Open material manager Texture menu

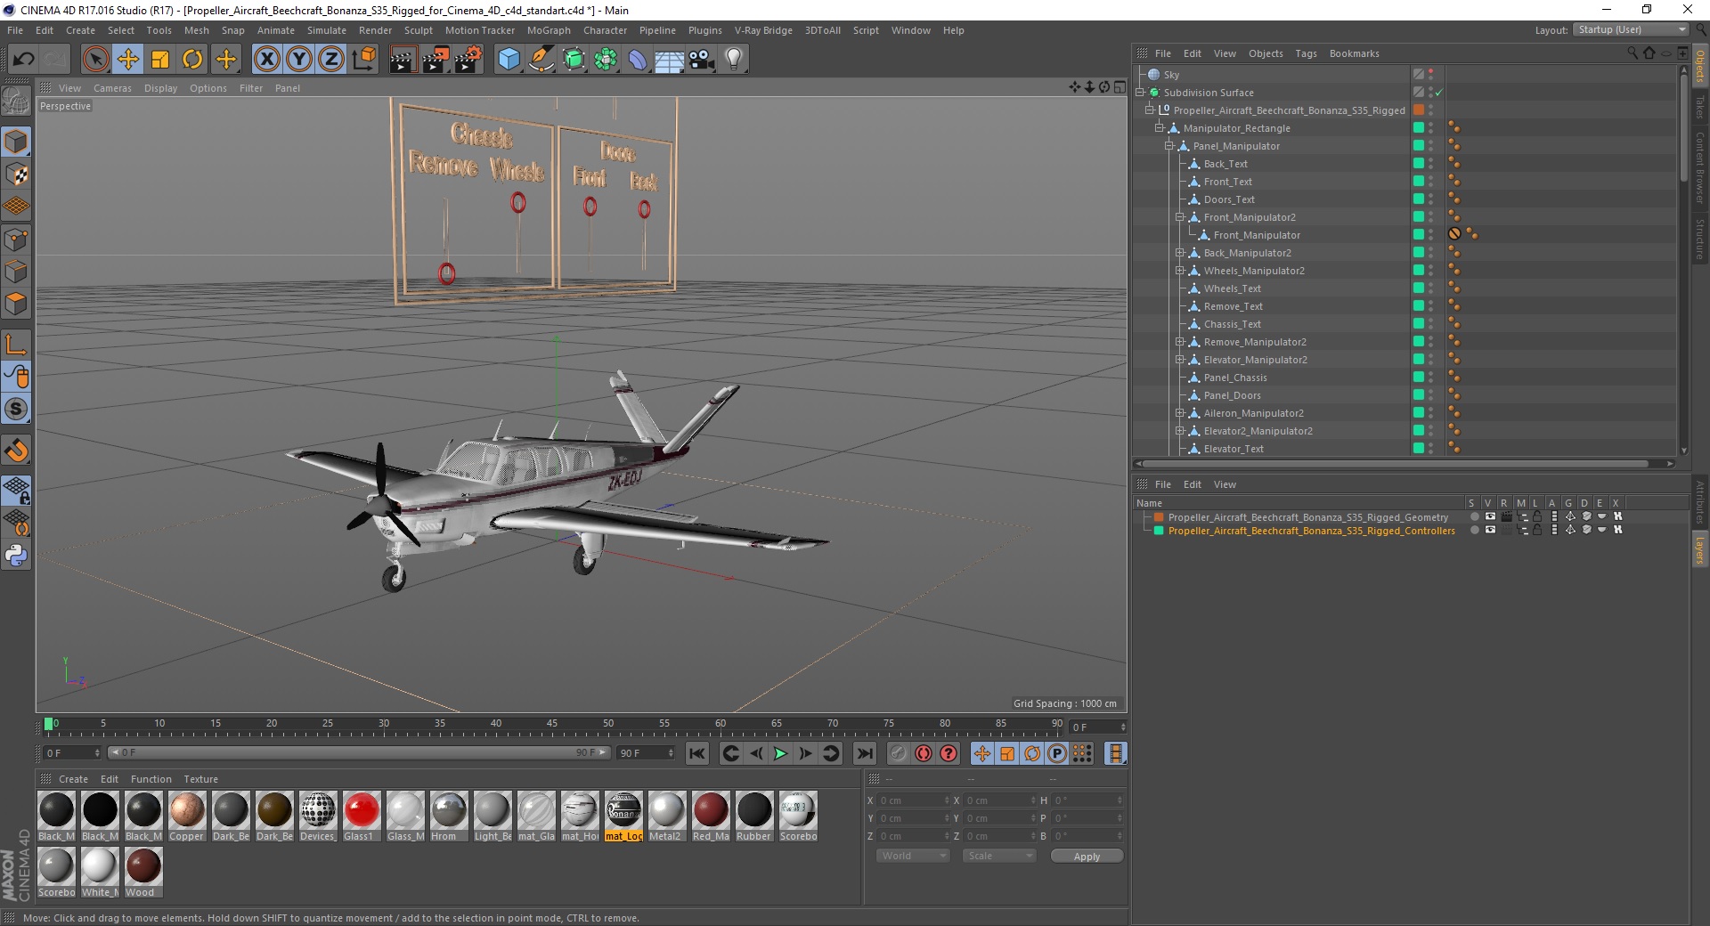[200, 779]
